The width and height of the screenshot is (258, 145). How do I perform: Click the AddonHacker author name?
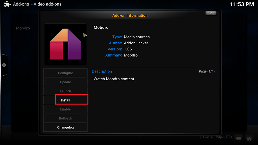tap(136, 43)
